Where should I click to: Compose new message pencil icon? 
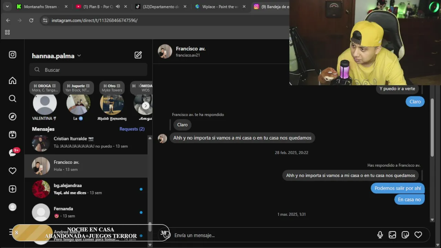[138, 55]
